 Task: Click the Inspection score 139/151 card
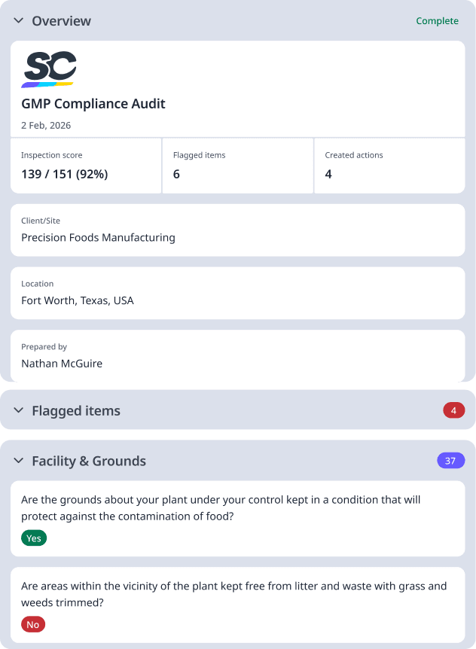pos(85,166)
